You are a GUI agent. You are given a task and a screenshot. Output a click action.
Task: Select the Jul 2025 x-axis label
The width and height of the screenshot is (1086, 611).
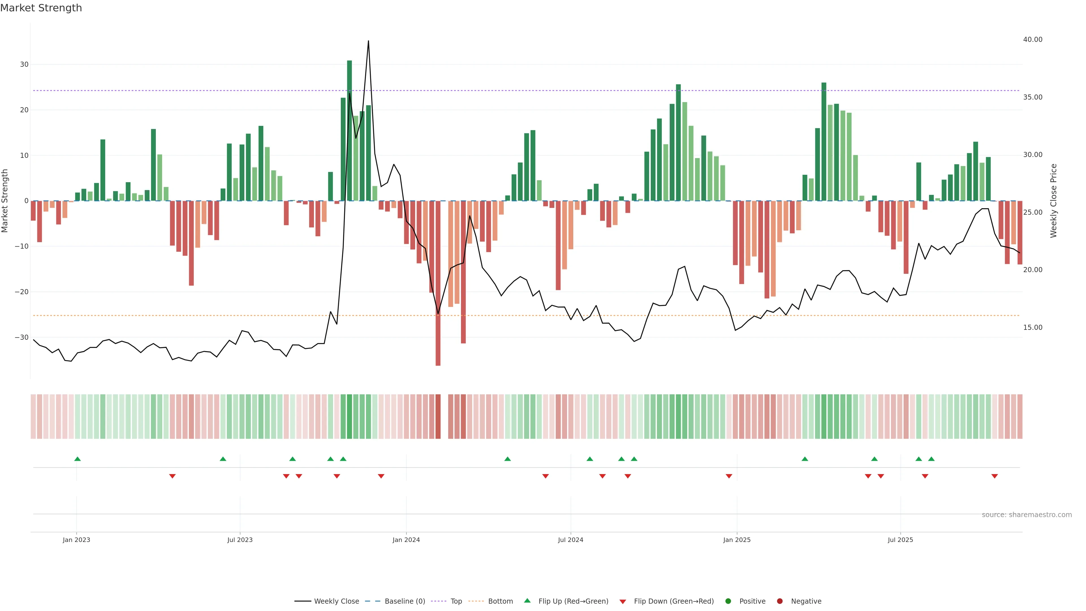coord(900,540)
